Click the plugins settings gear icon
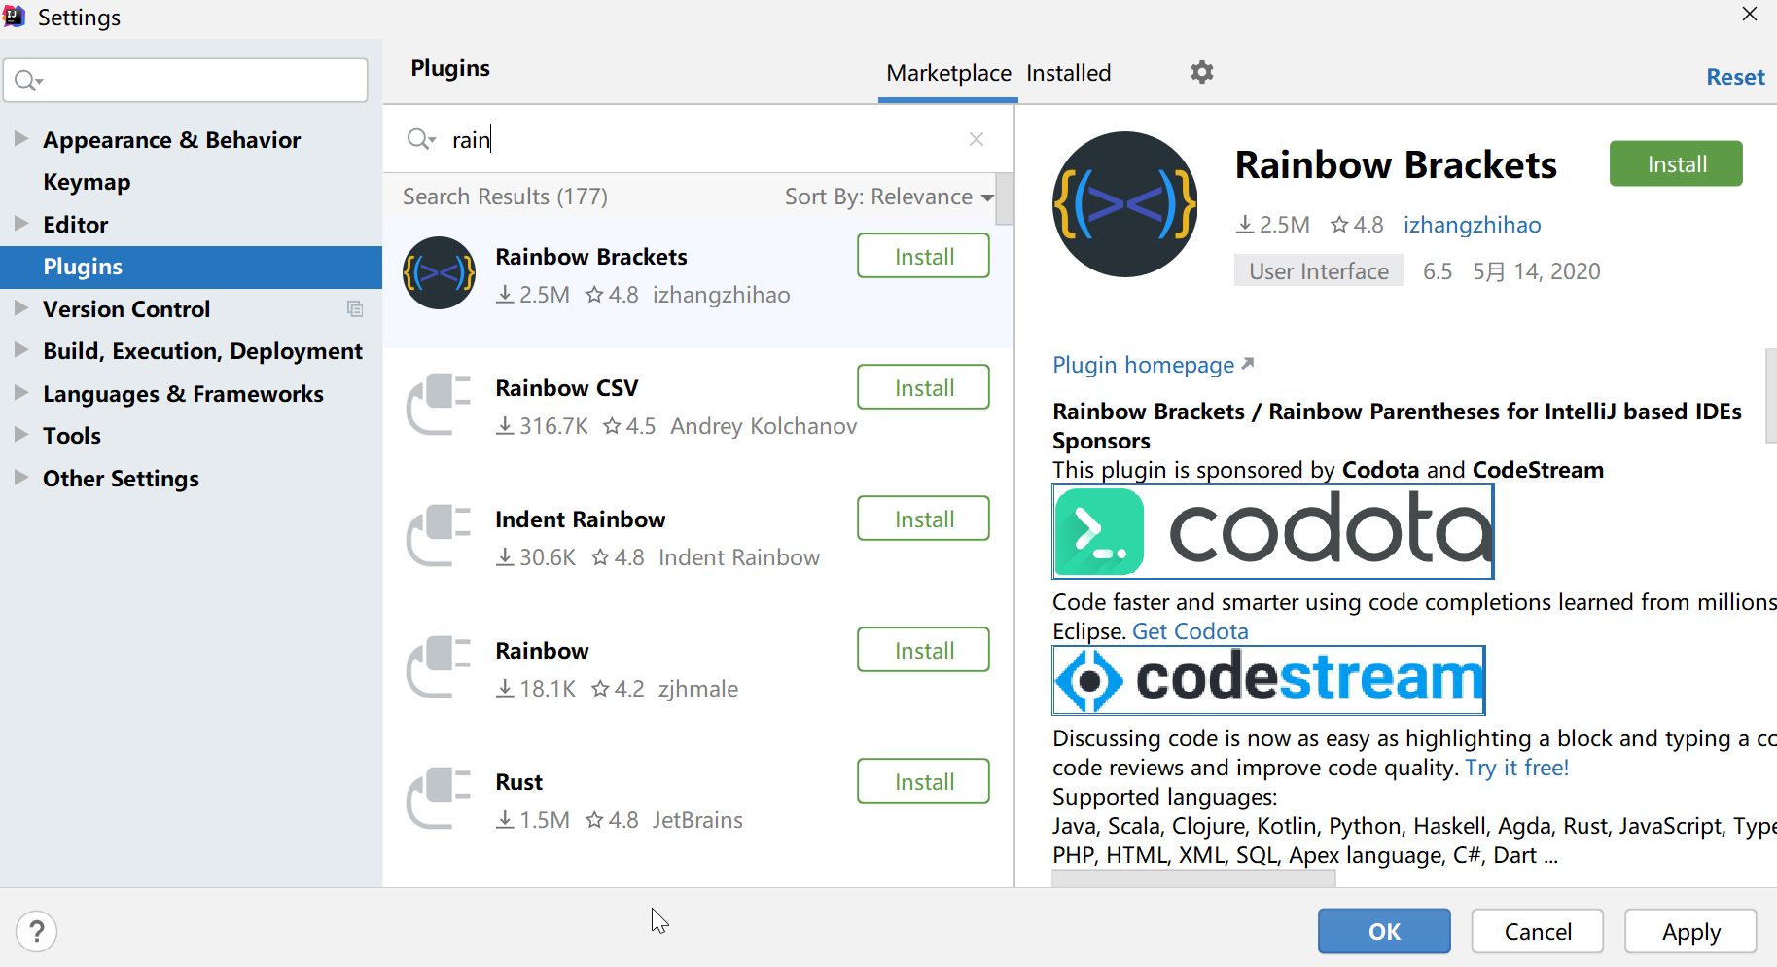 point(1202,72)
